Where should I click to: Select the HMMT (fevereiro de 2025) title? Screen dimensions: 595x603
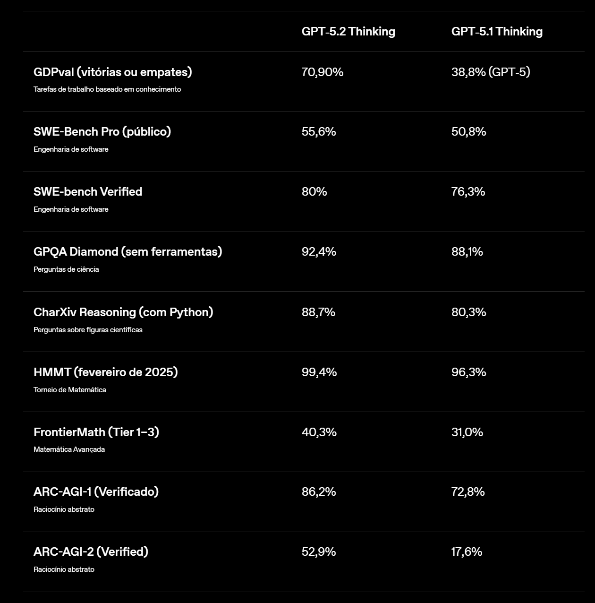[x=105, y=372]
